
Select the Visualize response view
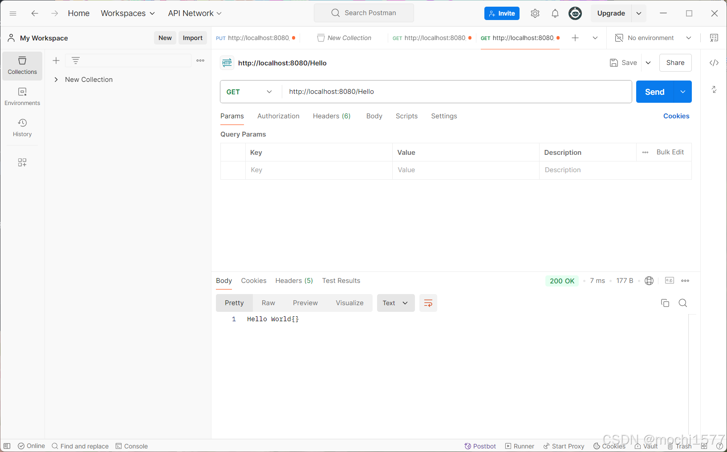[349, 303]
